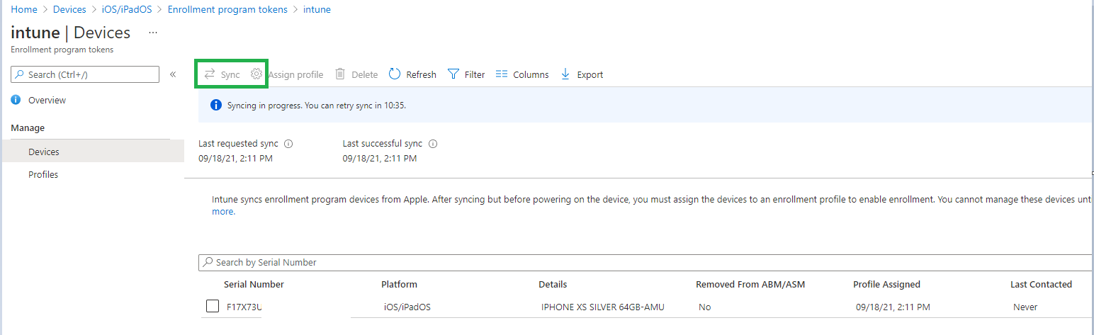Click the Assign profile gear icon
1094x335 pixels.
[256, 74]
